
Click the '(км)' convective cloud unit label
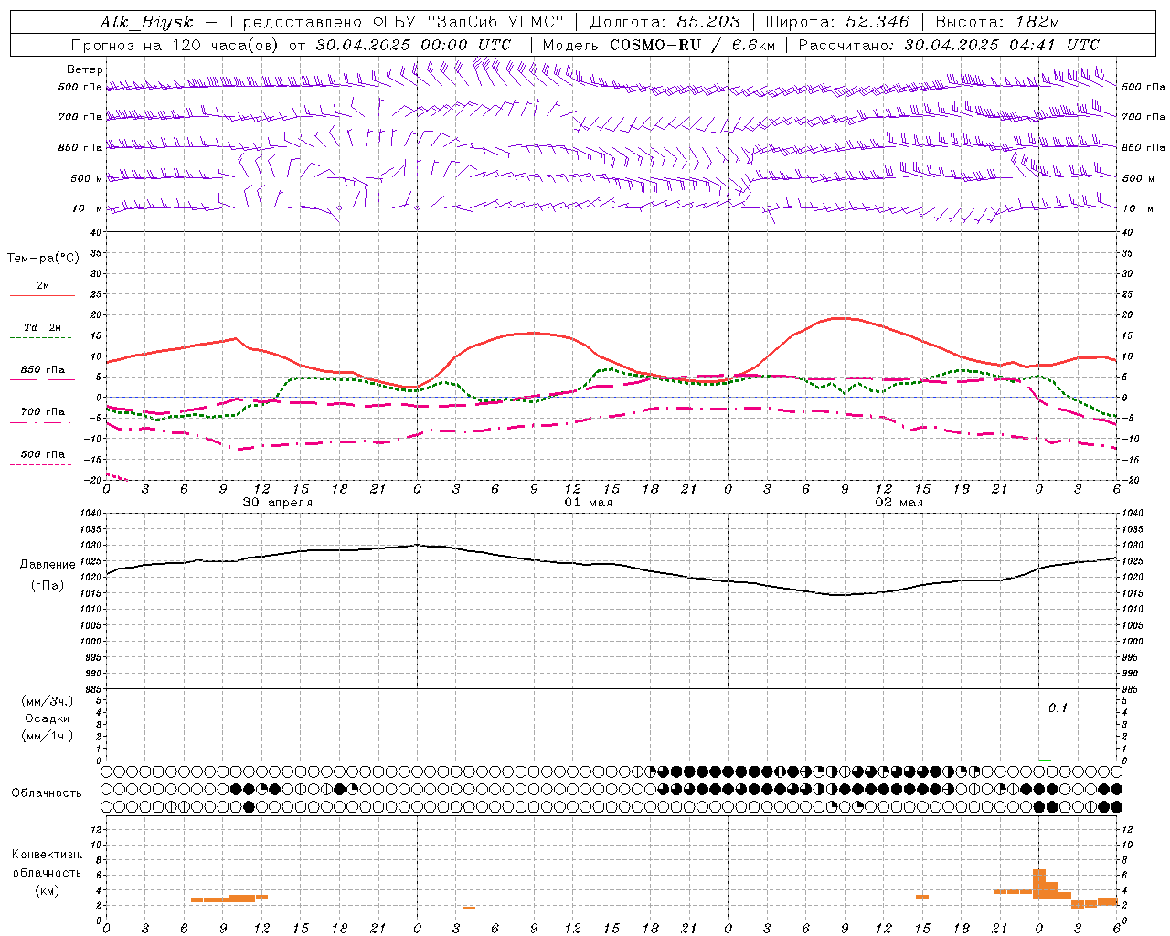click(x=47, y=890)
